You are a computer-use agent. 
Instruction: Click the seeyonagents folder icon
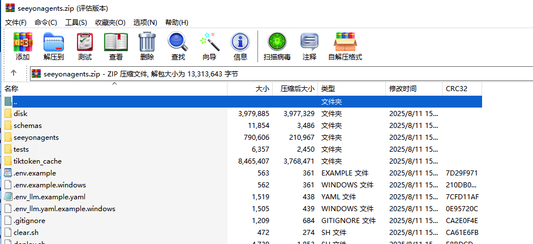(8, 137)
